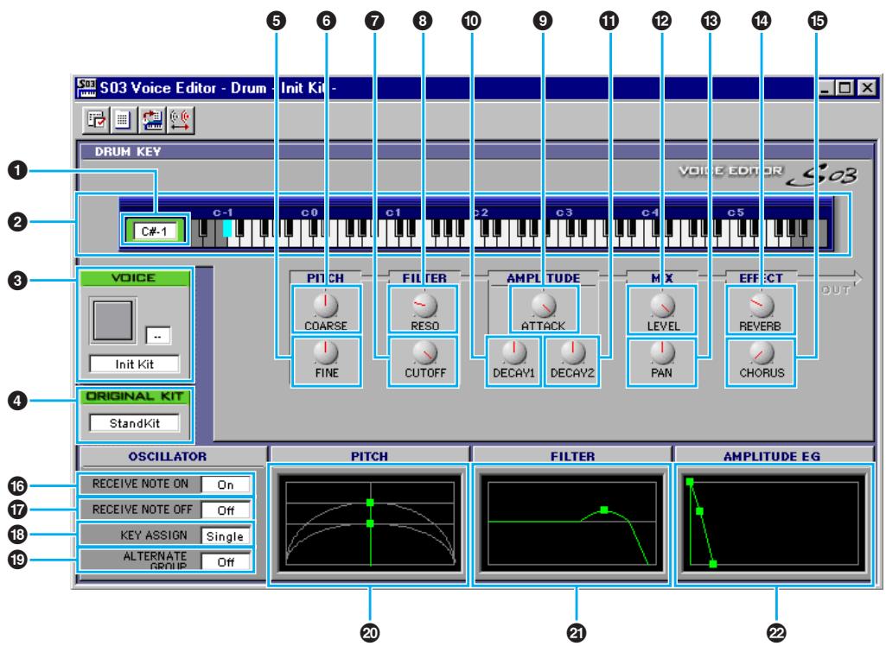Click the EFFECT header above REVERB knob
Viewport: 886px width, 646px height.
(x=762, y=278)
